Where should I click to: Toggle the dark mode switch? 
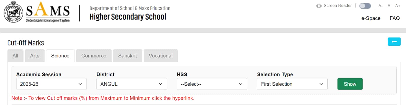point(365,6)
